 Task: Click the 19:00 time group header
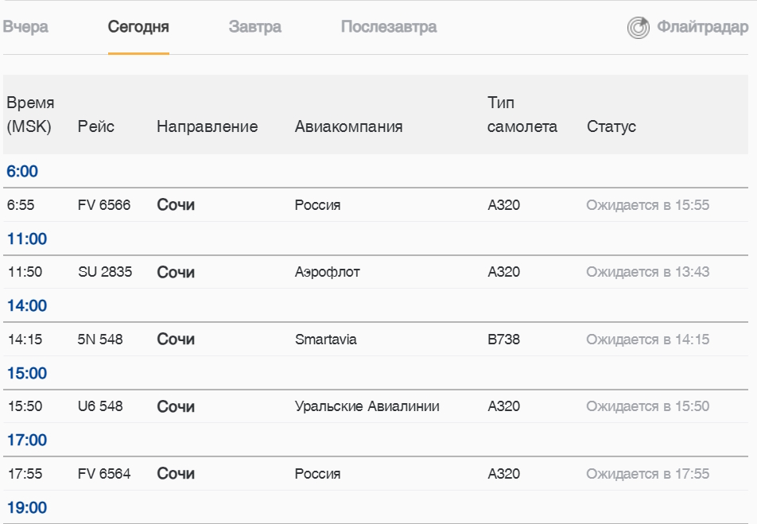[27, 507]
